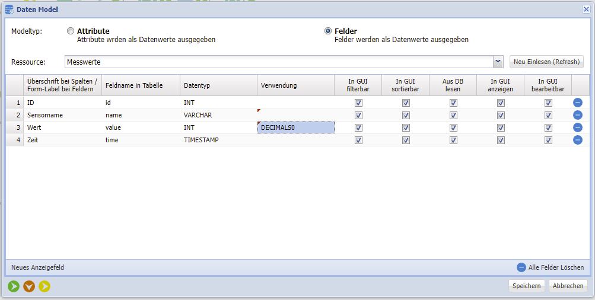The height and width of the screenshot is (300, 595).
Task: Click the Datentyp column header
Action: (x=218, y=86)
